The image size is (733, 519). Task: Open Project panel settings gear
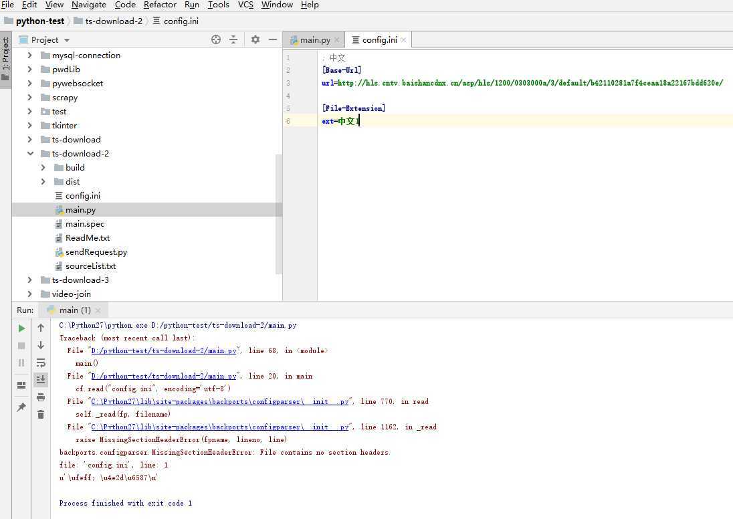pos(255,39)
